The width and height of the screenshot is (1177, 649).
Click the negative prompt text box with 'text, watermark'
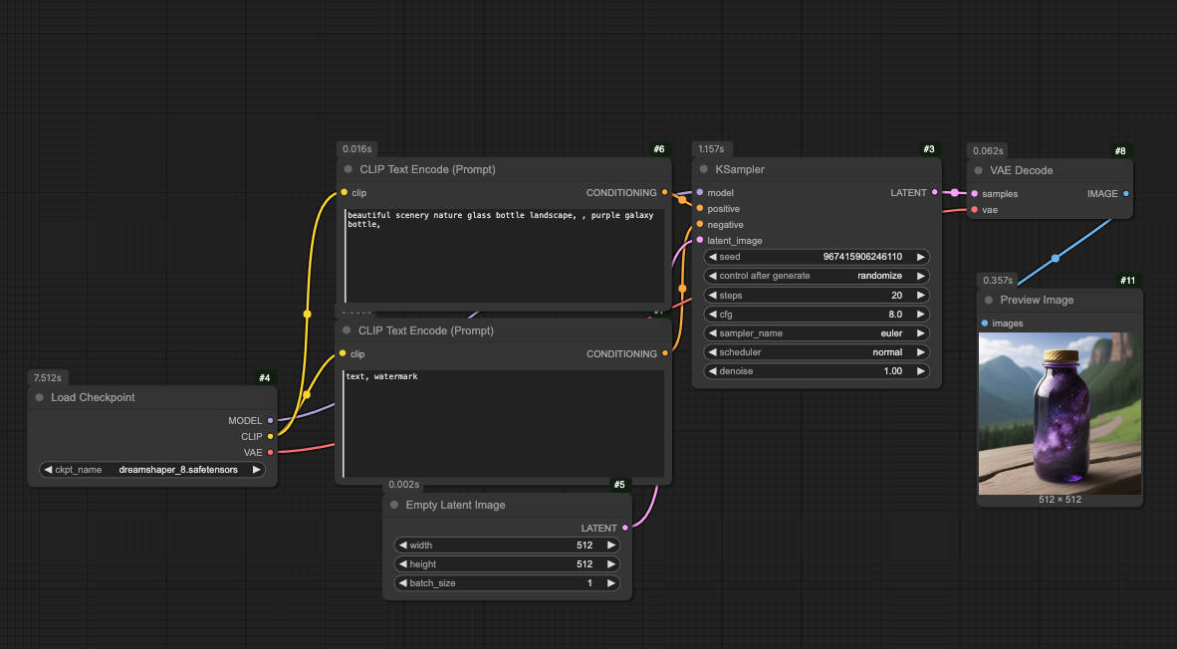point(503,424)
